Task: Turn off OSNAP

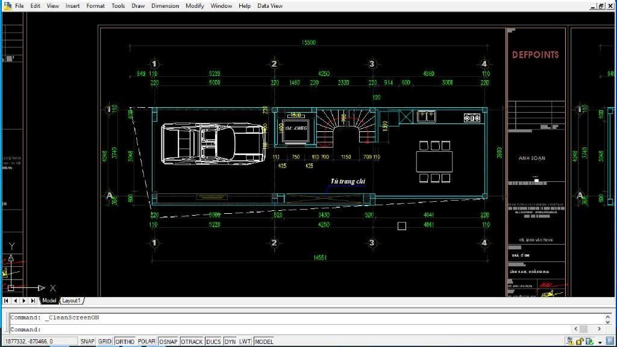Action: 168,341
